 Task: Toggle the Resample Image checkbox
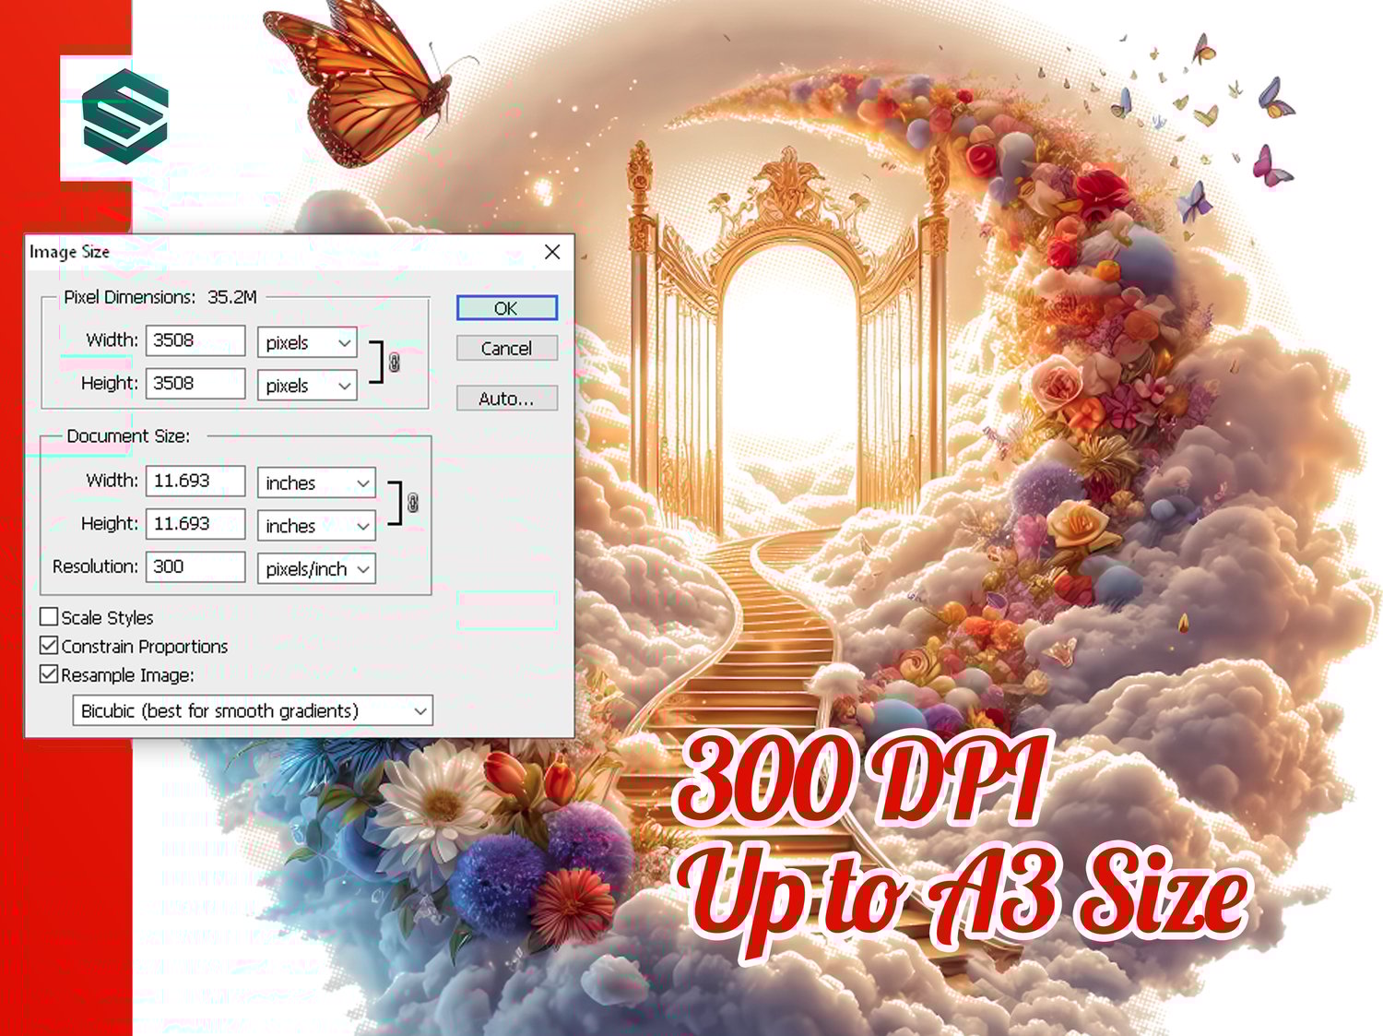click(50, 674)
